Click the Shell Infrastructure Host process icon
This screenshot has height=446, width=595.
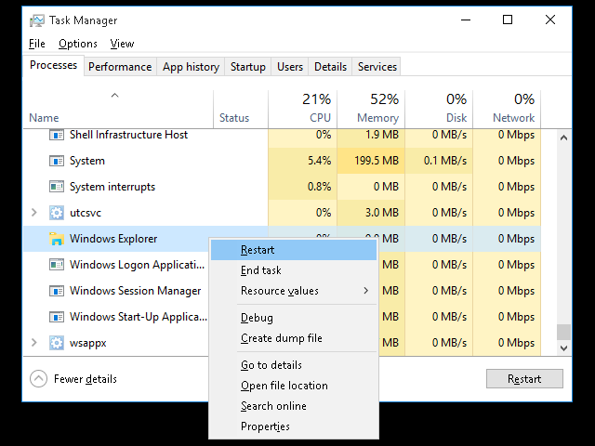(57, 135)
